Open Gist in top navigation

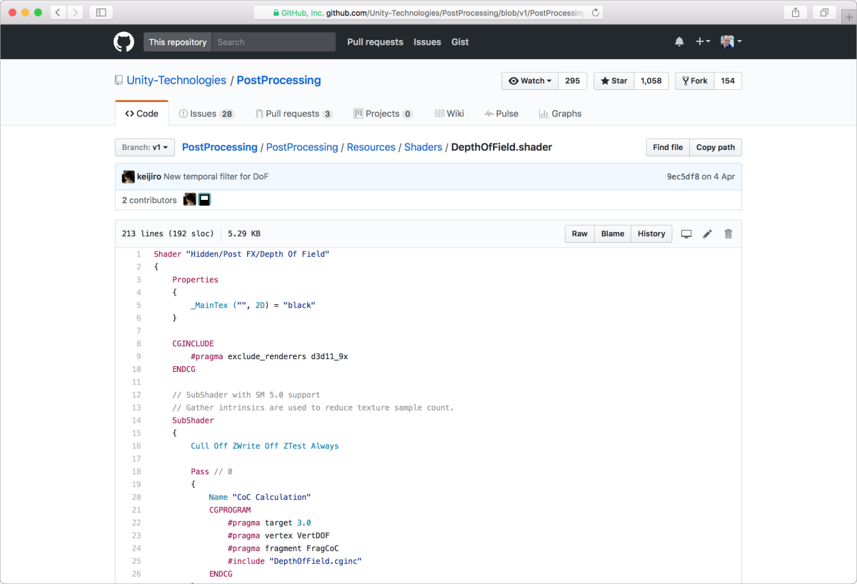click(x=460, y=42)
